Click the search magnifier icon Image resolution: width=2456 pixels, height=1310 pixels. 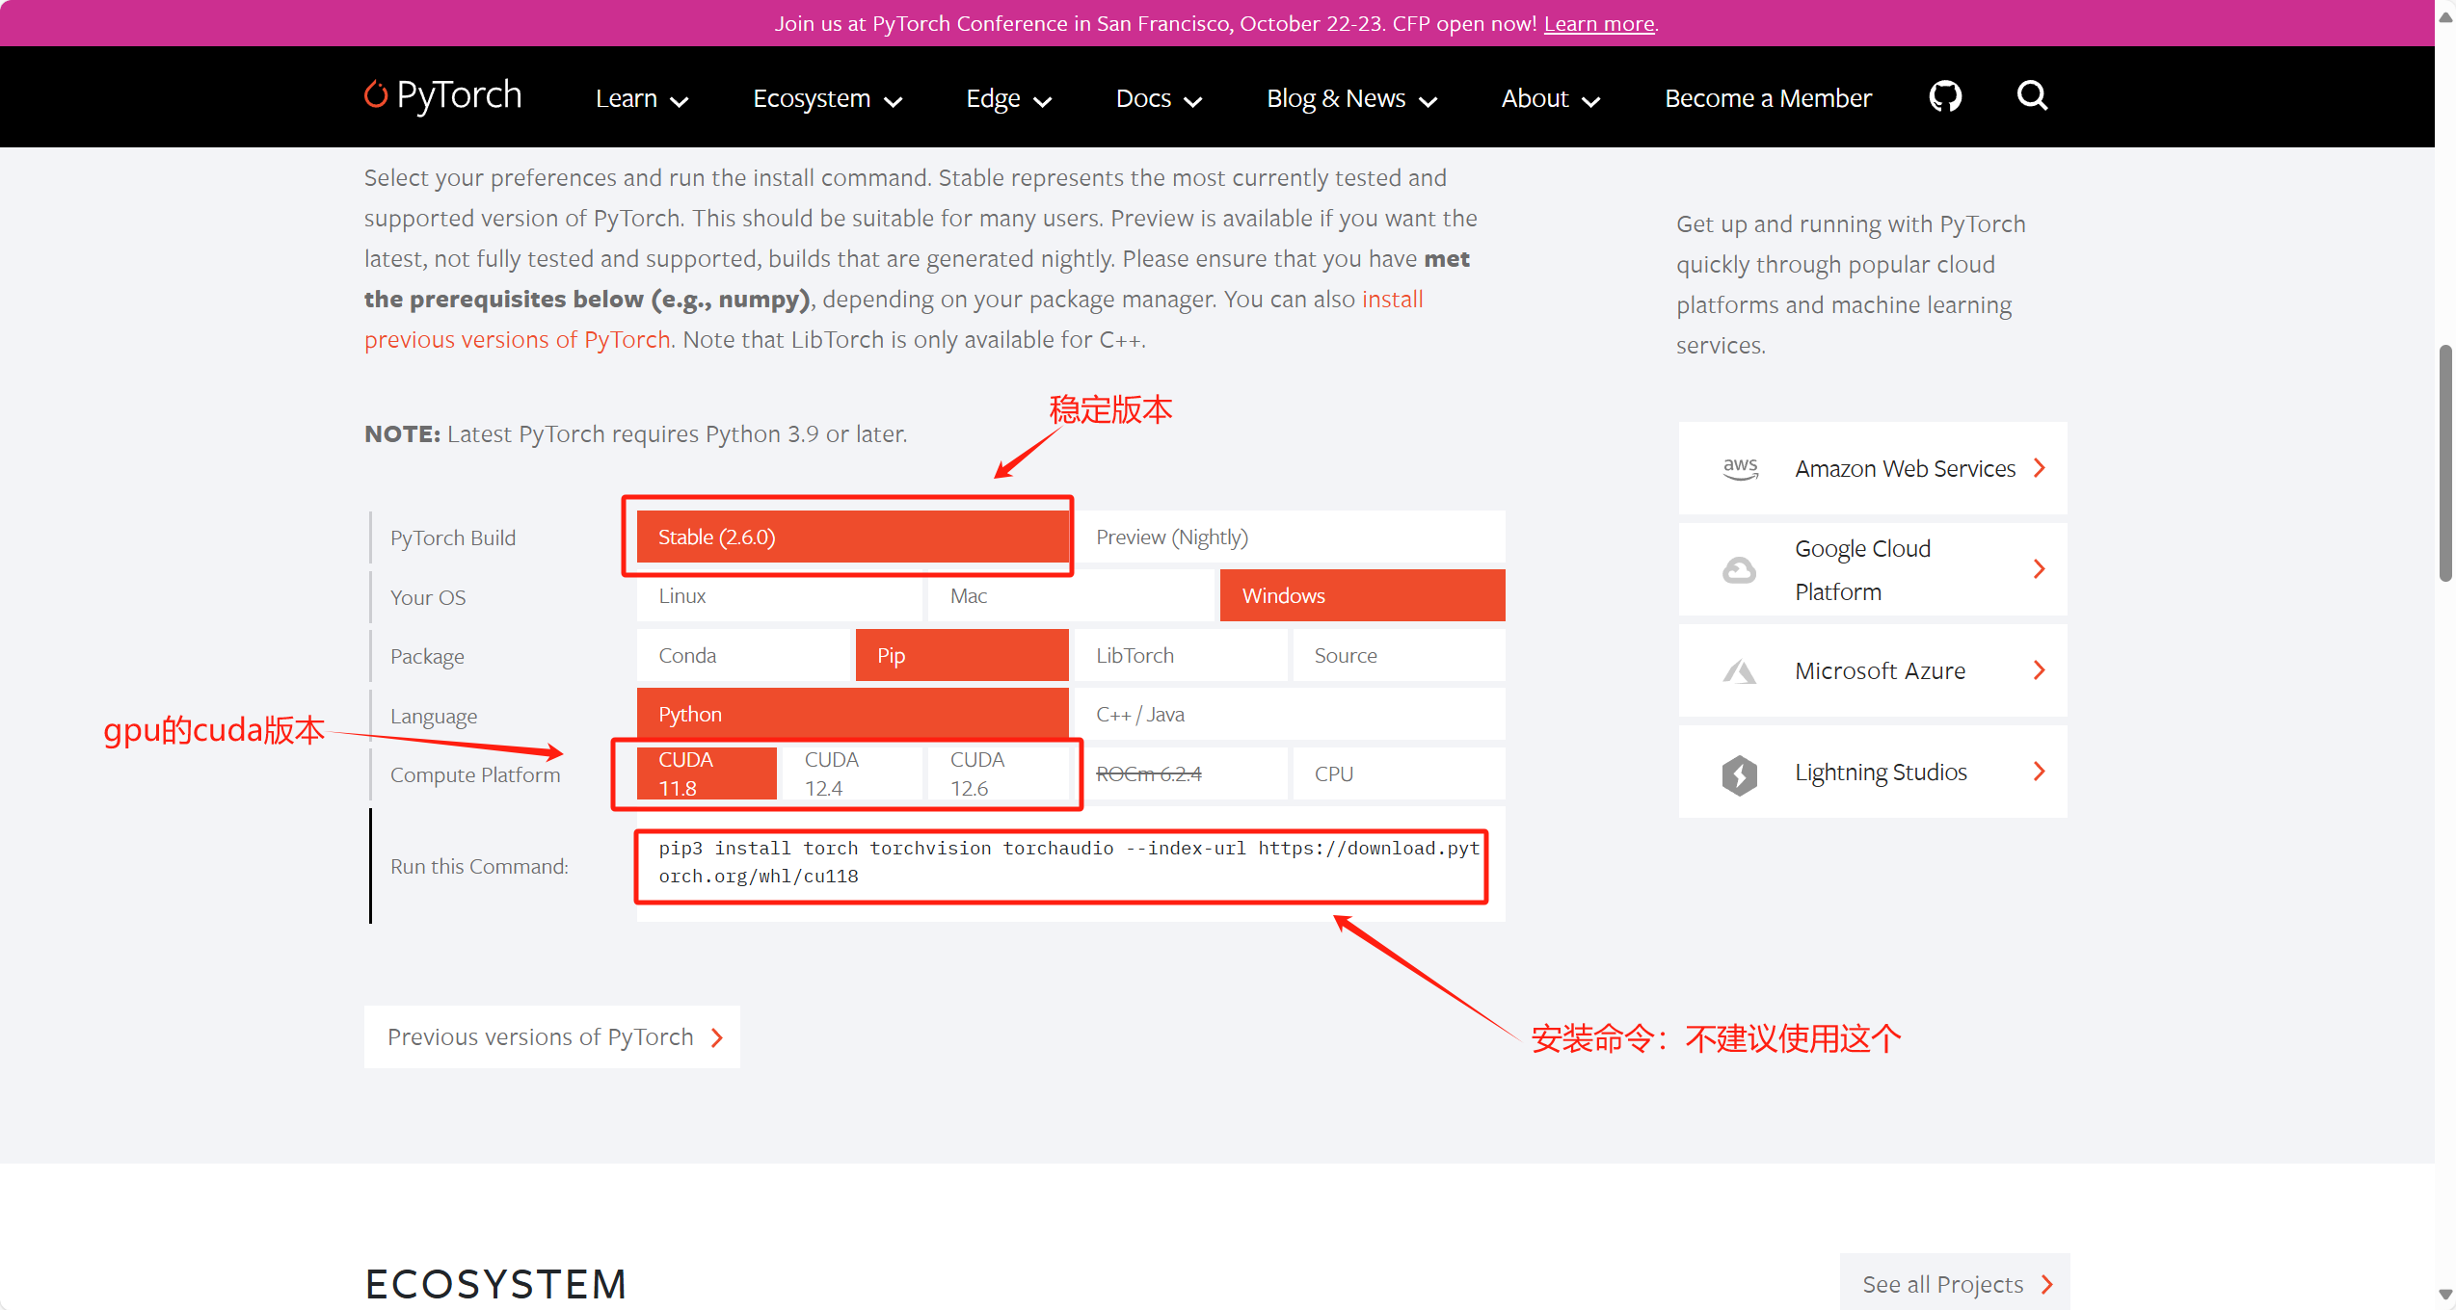[x=2032, y=96]
